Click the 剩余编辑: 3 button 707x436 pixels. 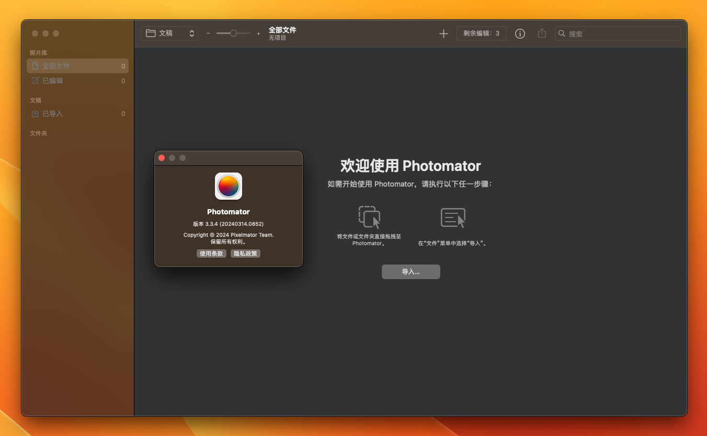click(482, 33)
